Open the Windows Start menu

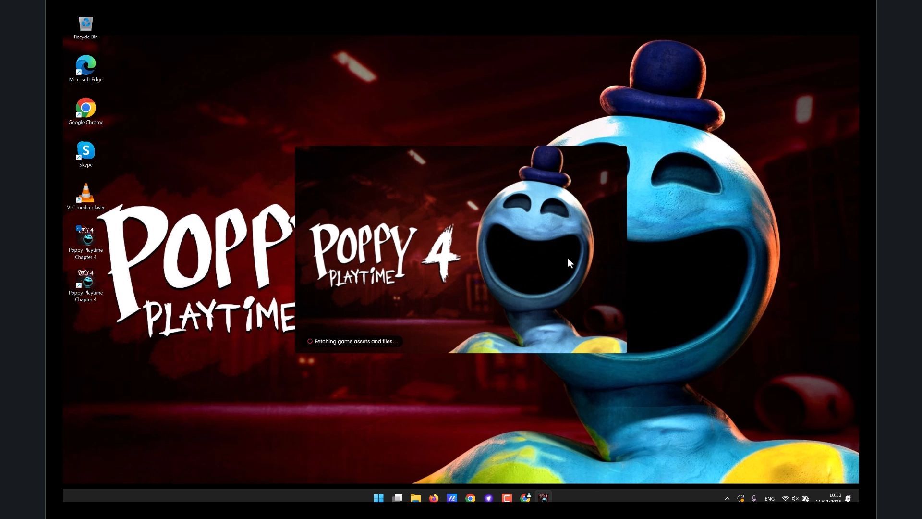[378, 498]
